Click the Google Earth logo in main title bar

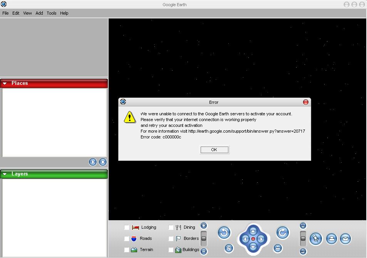(x=4, y=4)
